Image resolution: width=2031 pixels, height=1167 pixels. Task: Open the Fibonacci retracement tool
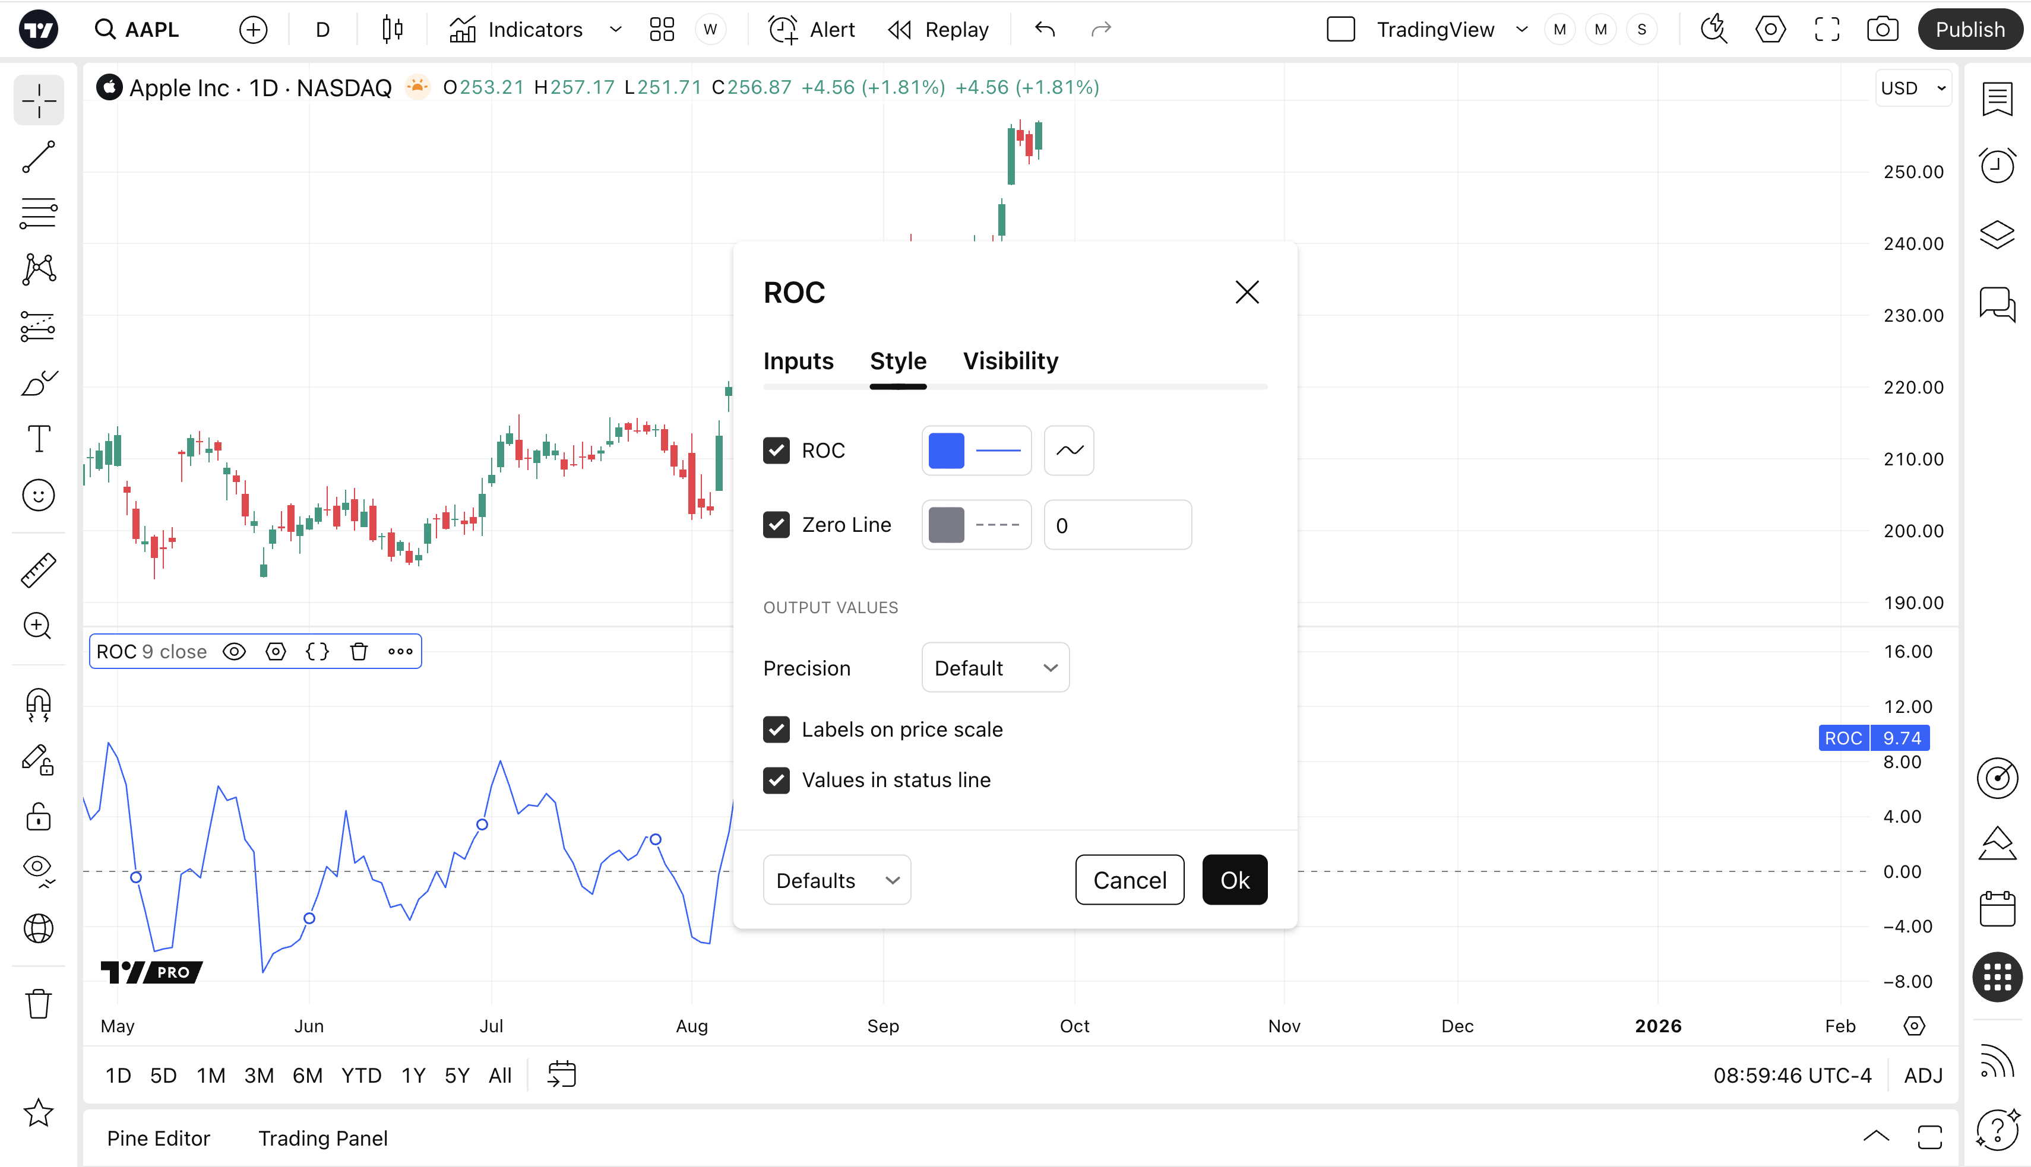(39, 213)
